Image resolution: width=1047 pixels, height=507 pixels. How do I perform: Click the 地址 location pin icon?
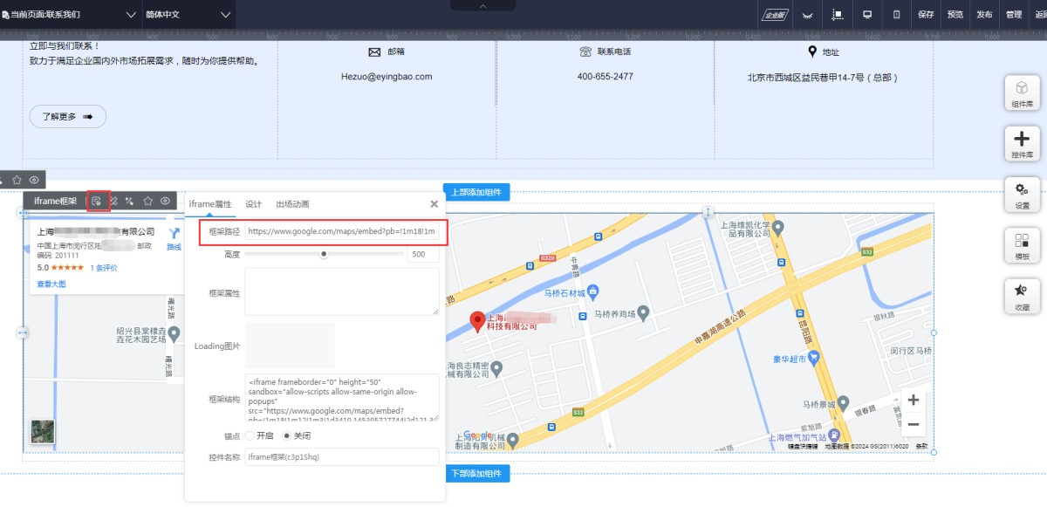point(812,51)
